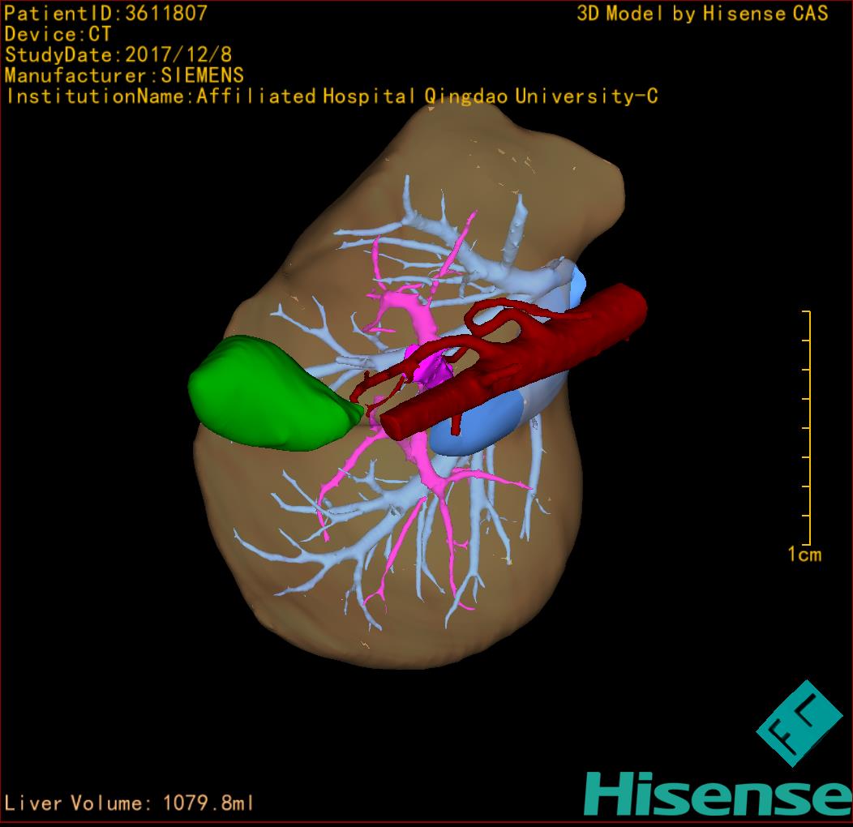Click the Manufacturer:SIEMENS label
853x827 pixels.
coord(123,75)
